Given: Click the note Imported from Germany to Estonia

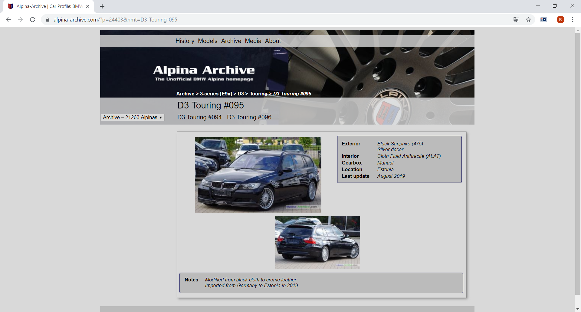Looking at the screenshot, I should click(x=251, y=286).
